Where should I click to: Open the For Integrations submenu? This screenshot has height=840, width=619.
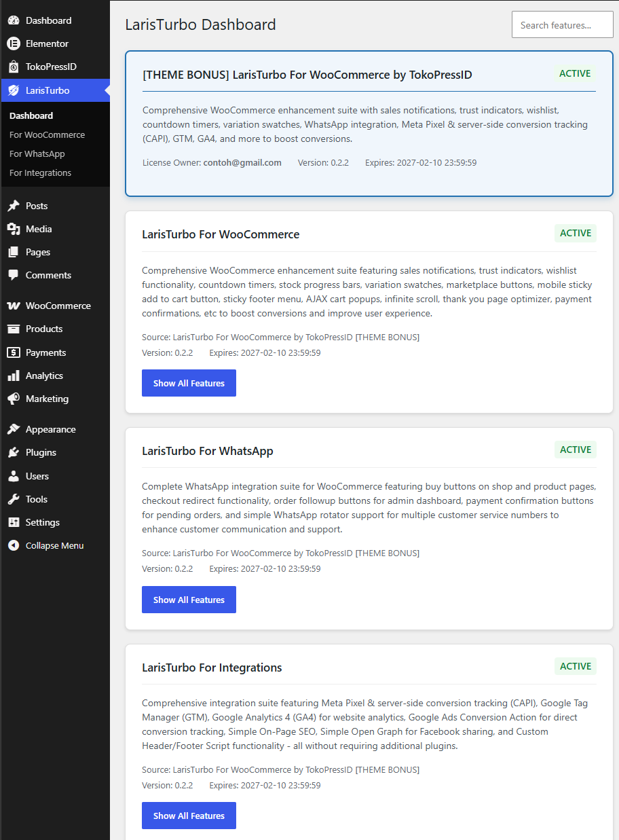click(40, 172)
